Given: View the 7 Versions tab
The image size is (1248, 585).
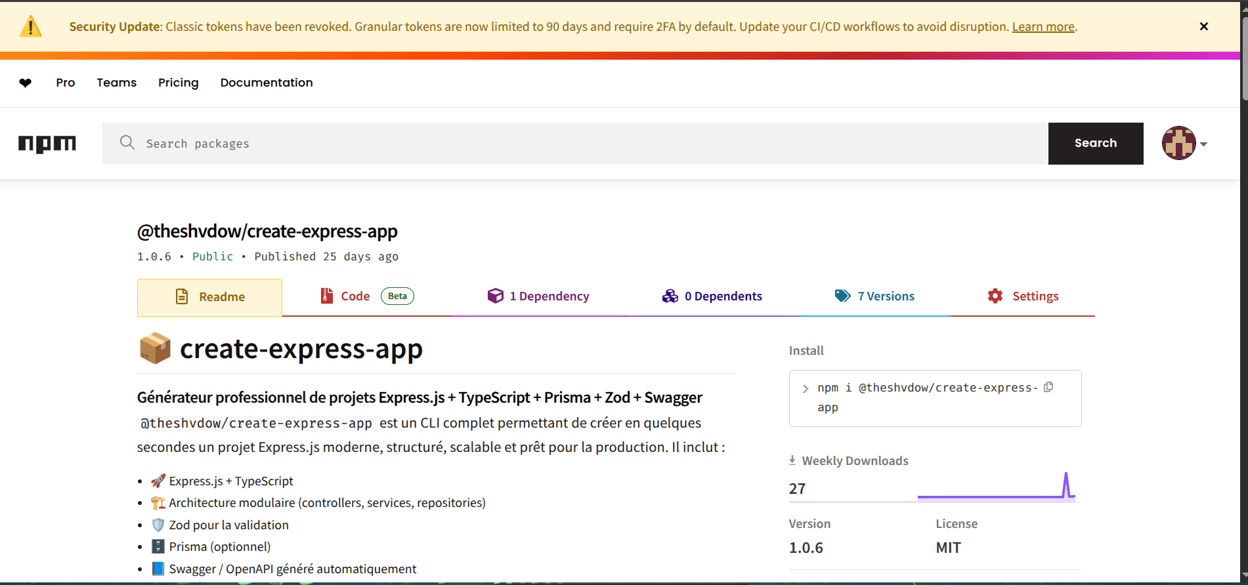Looking at the screenshot, I should tap(874, 296).
